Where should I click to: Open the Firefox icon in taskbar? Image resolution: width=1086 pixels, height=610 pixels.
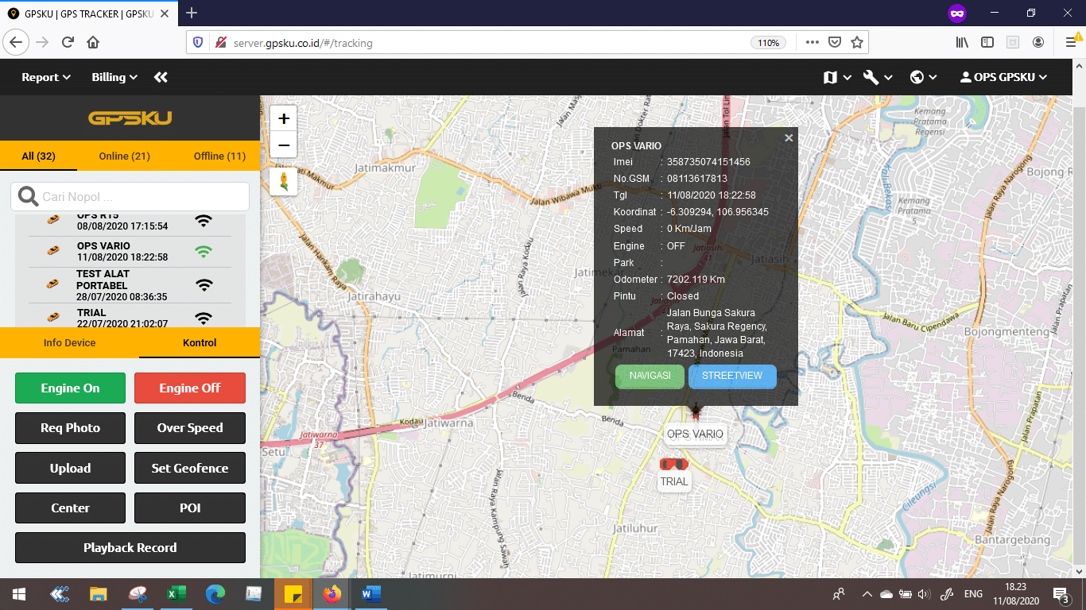click(x=332, y=593)
